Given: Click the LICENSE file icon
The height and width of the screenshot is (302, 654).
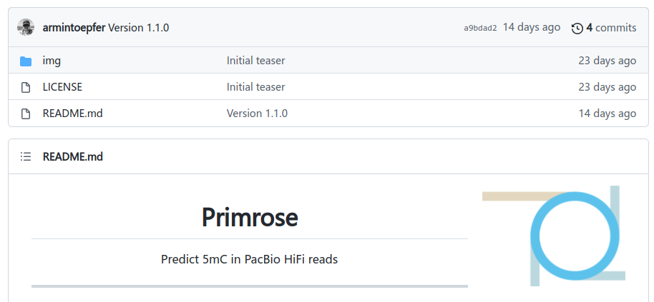Looking at the screenshot, I should tap(26, 87).
